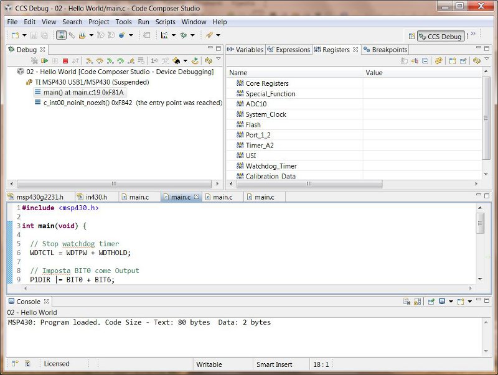Click the Clear Console icon

(407, 302)
